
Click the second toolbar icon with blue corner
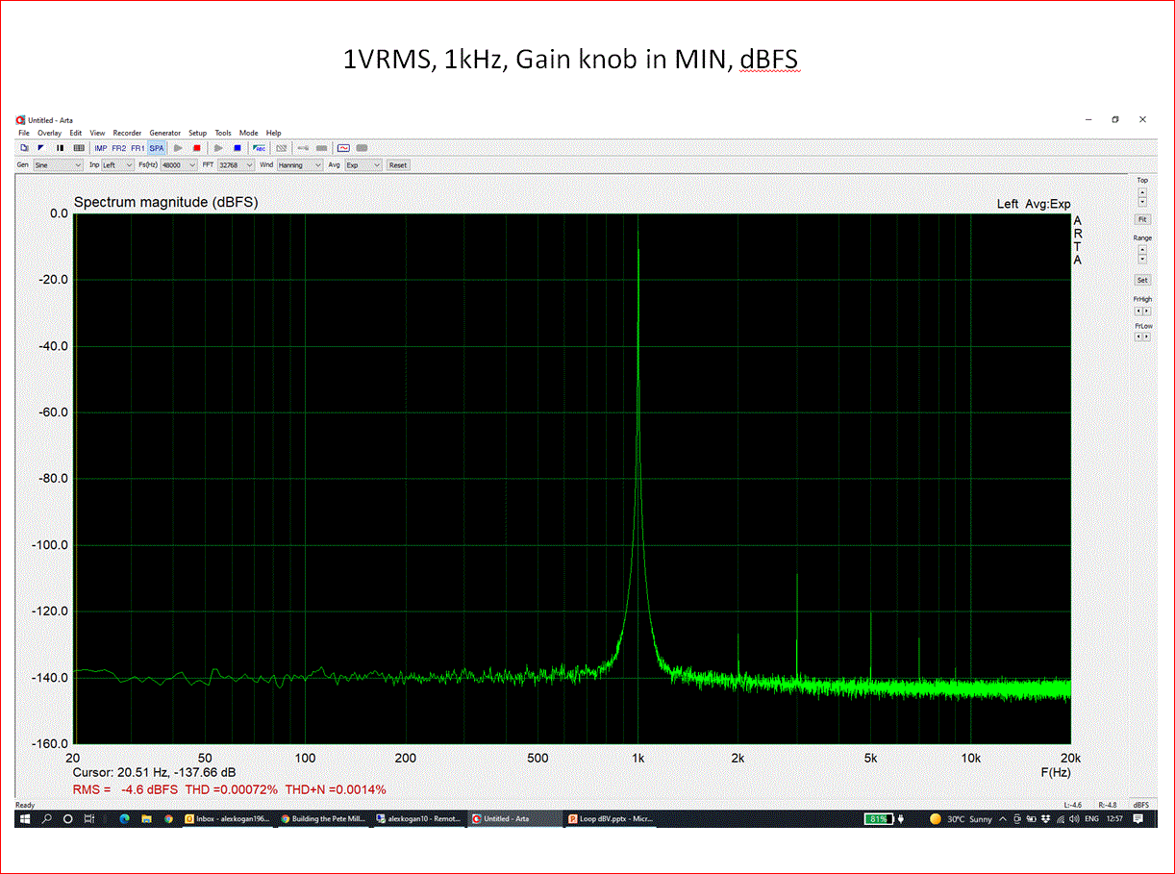[41, 148]
